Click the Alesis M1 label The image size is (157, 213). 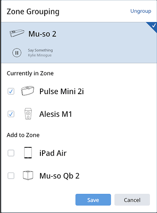(x=56, y=114)
